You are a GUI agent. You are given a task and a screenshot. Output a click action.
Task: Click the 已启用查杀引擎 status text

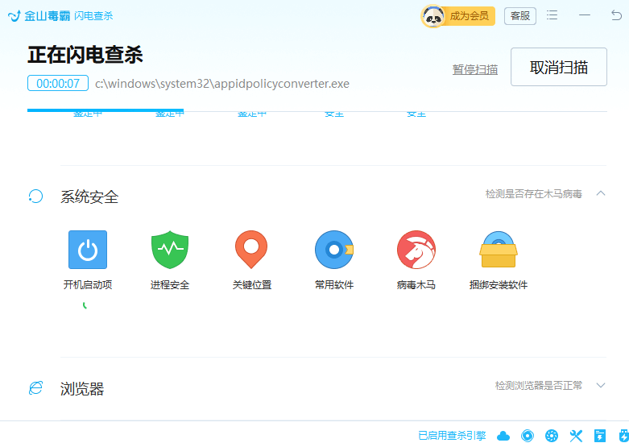pos(452,436)
